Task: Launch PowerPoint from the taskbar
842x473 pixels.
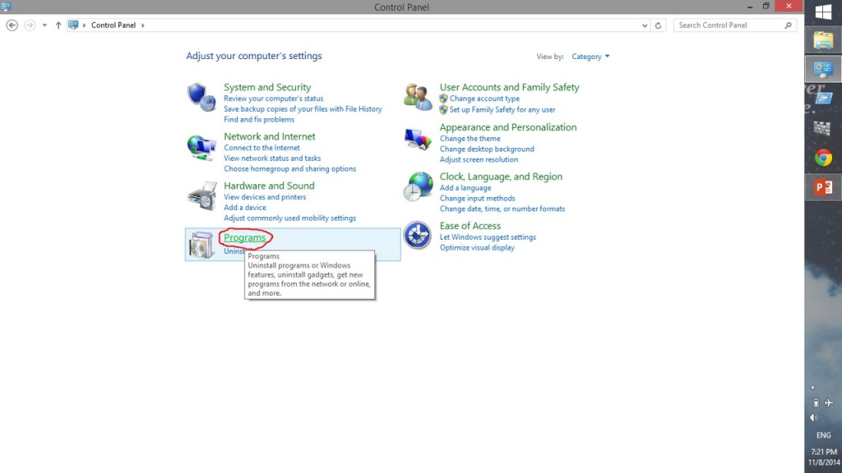Action: [x=823, y=187]
